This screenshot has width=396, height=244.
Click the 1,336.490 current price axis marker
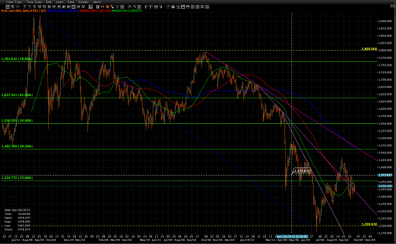click(x=385, y=186)
